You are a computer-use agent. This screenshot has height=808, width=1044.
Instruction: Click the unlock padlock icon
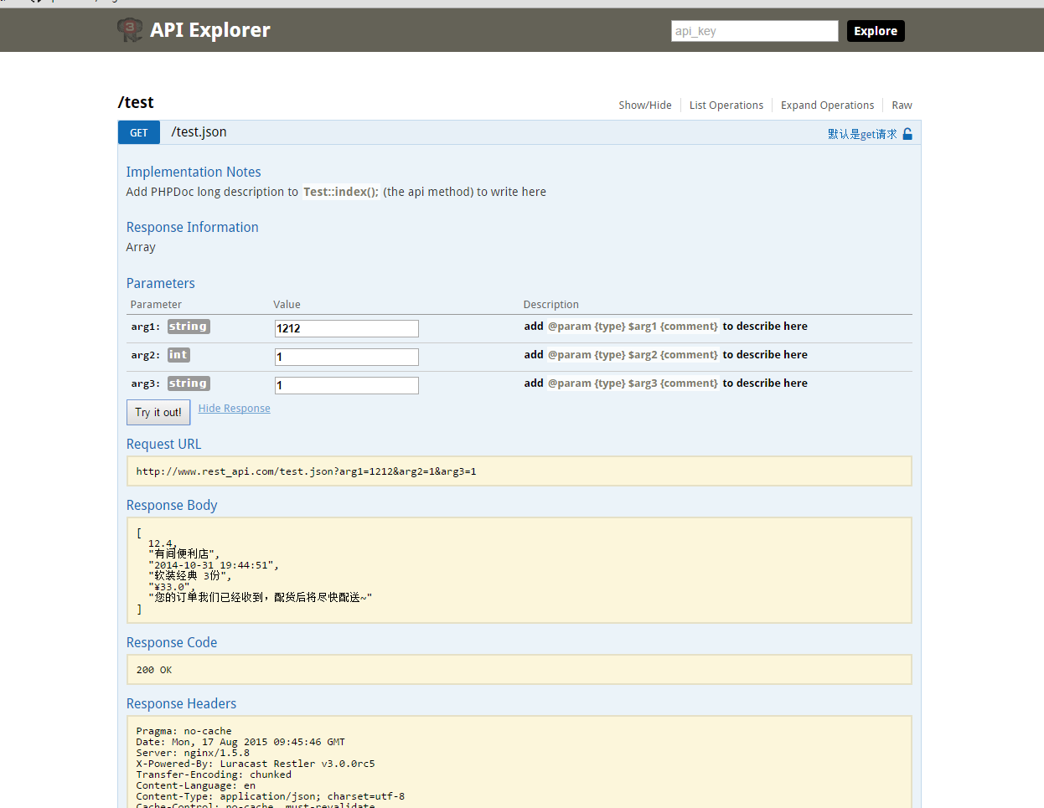907,134
